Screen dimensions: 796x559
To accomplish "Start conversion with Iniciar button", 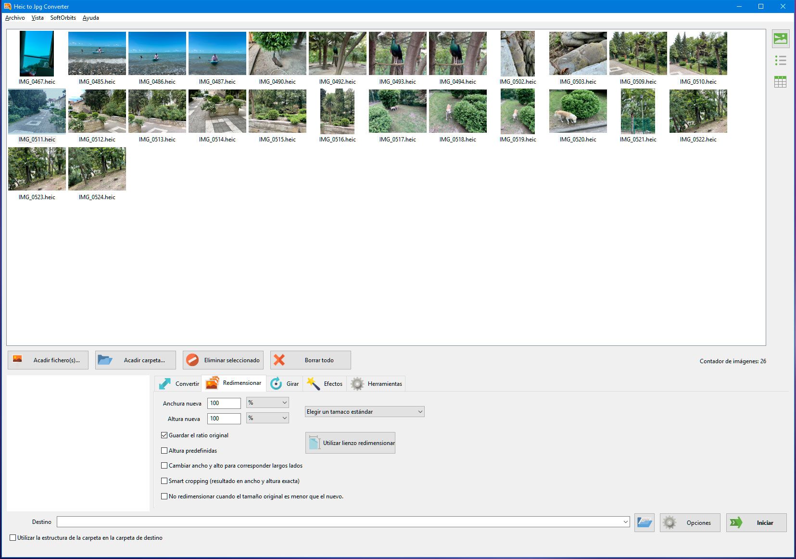I will [x=757, y=522].
